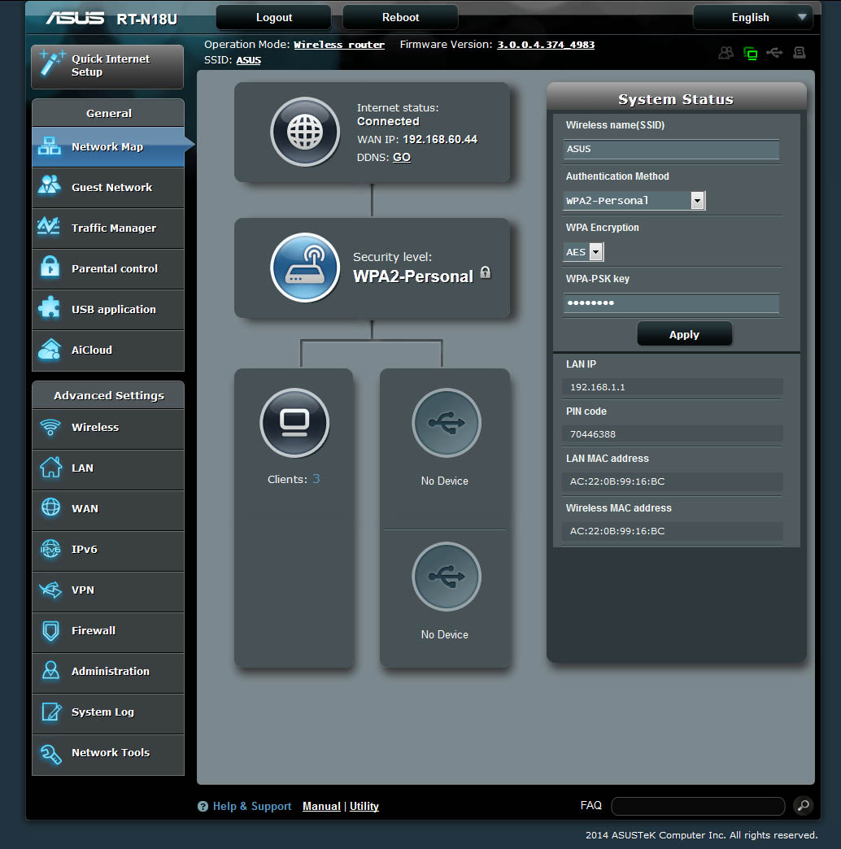This screenshot has width=841, height=849.
Task: Click the WAN globe icon in sidebar
Action: (51, 507)
